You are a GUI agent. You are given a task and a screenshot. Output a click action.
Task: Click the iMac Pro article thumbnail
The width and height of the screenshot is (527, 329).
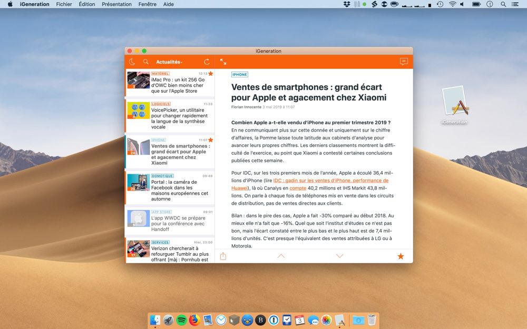[138, 80]
